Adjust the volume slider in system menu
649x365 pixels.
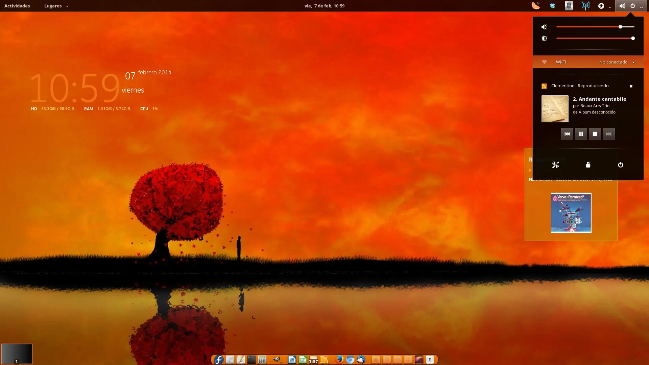coord(595,27)
